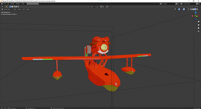This screenshot has height=109, width=201.
Task: Click the pink negative X axis handle
Action: (193, 16)
